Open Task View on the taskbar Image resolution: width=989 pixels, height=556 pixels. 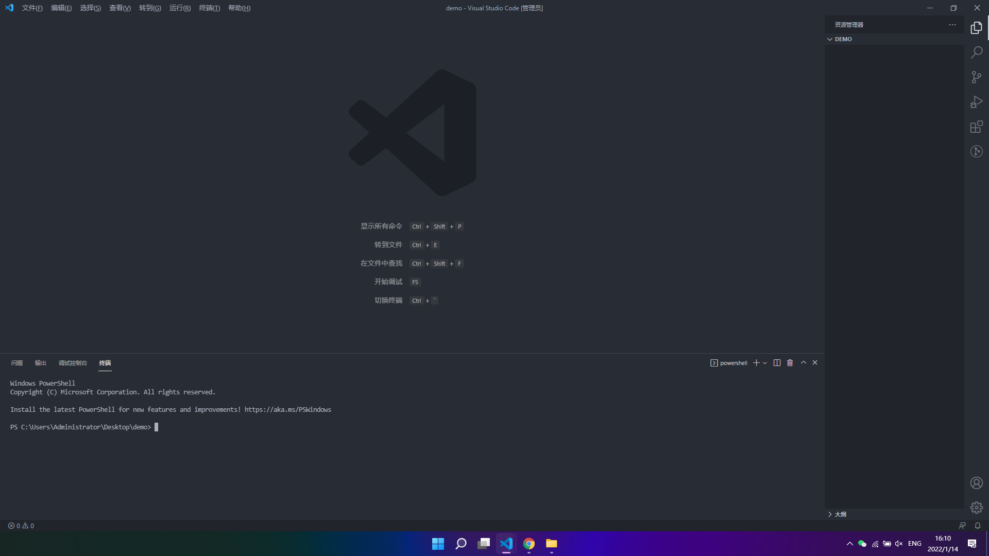tap(483, 544)
